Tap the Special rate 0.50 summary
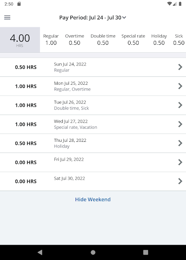The width and height of the screenshot is (186, 260). pyautogui.click(x=133, y=40)
